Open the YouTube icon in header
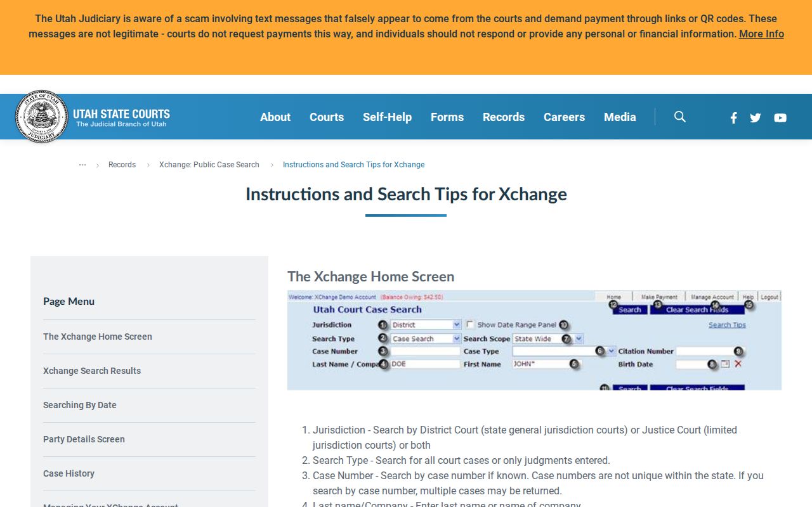 pos(780,118)
